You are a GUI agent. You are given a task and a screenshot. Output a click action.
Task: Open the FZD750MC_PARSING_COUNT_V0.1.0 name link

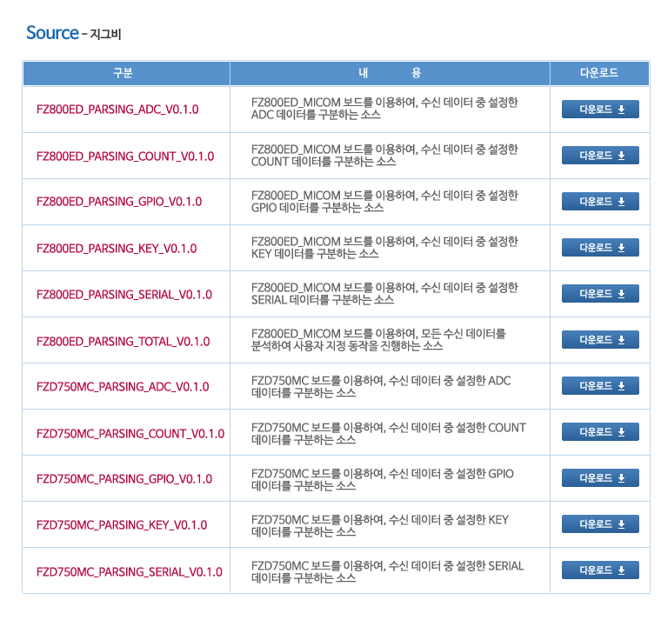pos(130,434)
